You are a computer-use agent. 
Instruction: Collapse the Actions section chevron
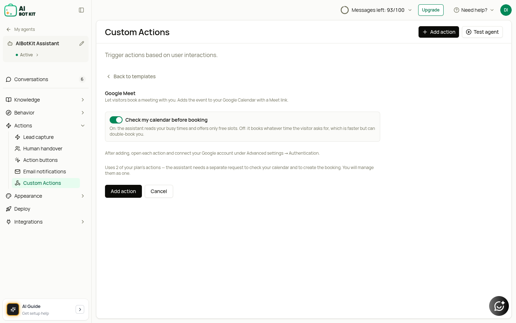tap(83, 126)
